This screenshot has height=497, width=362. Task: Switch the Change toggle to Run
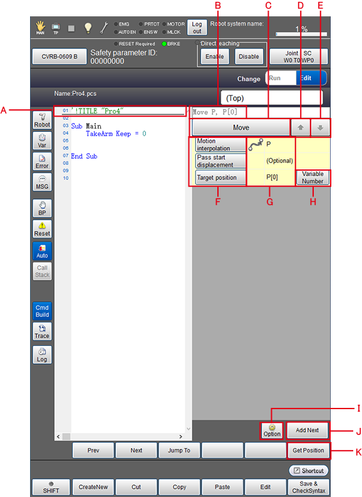point(281,78)
